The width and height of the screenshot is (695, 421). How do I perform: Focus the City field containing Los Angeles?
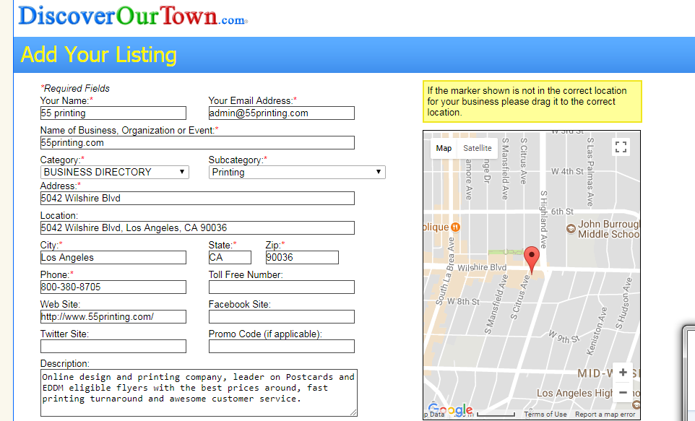tap(113, 258)
